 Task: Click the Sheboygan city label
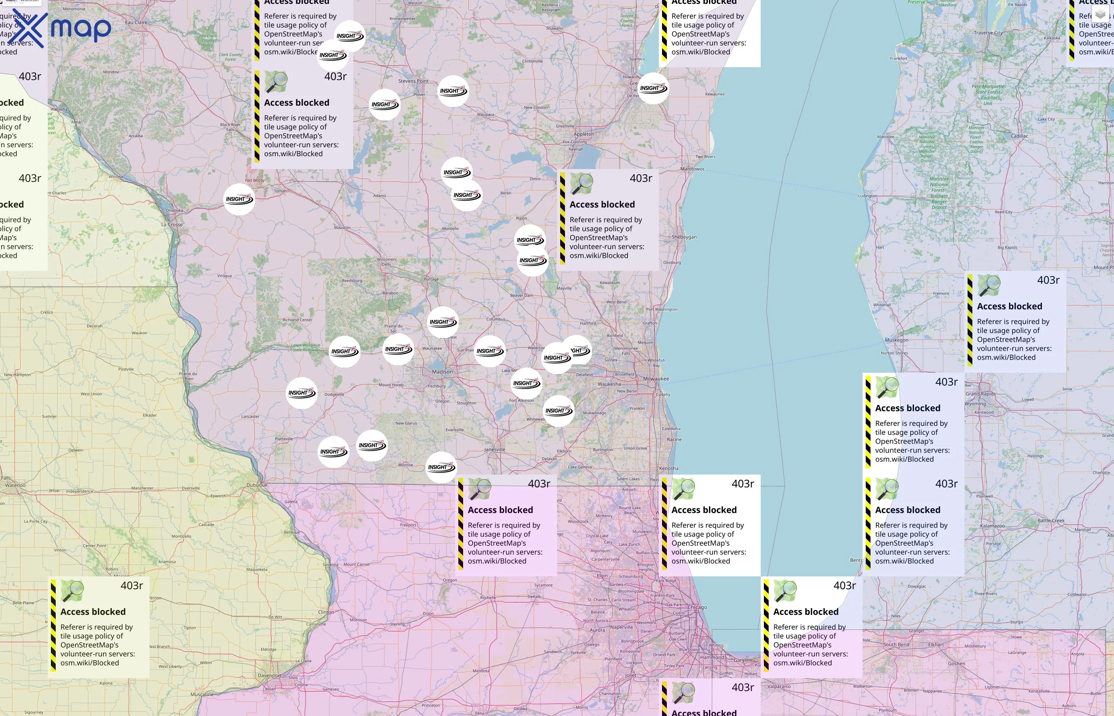tap(684, 237)
